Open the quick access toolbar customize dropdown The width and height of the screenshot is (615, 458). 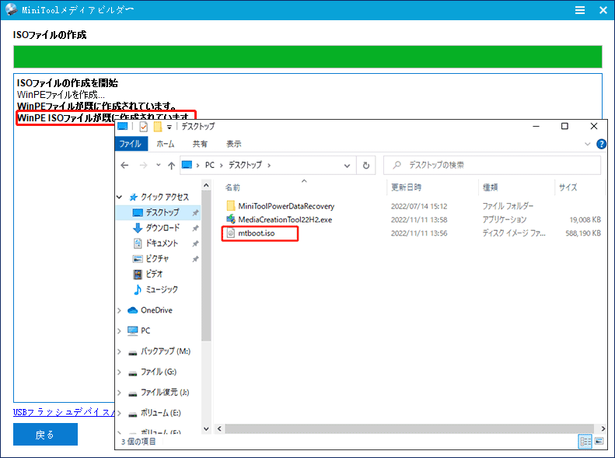tap(169, 127)
